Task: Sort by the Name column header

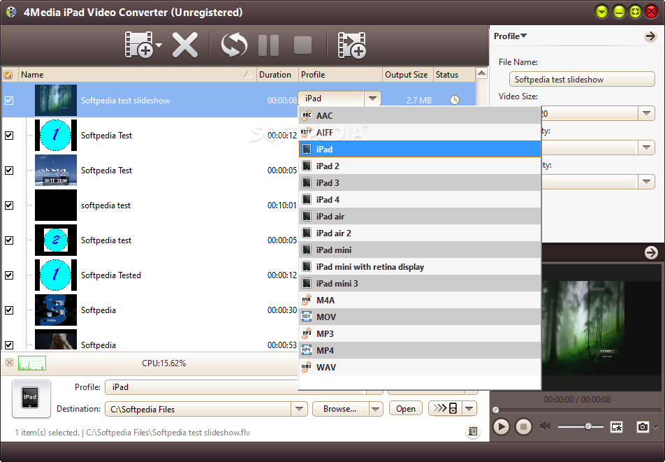Action: [137, 75]
